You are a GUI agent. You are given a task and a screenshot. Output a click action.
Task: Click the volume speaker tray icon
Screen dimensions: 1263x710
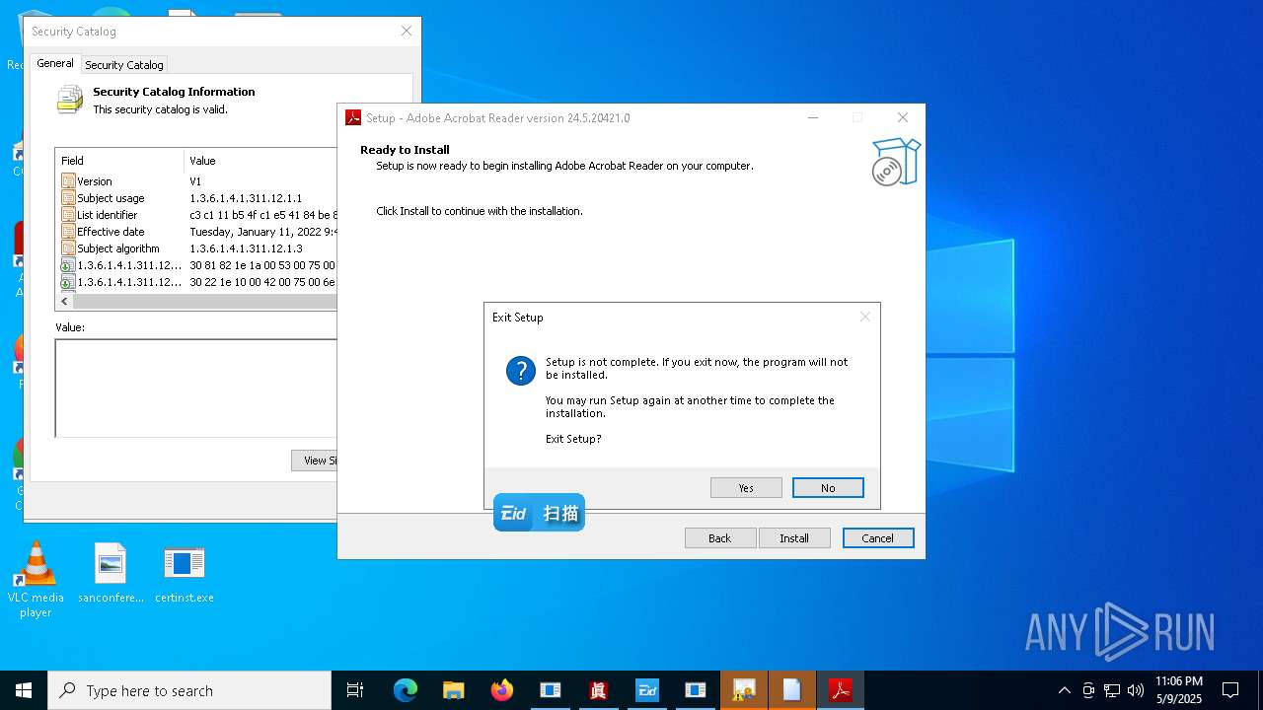pyautogui.click(x=1136, y=690)
